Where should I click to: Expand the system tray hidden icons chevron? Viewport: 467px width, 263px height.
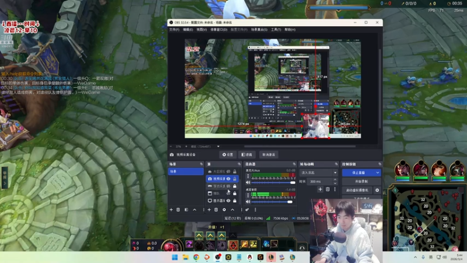415,257
